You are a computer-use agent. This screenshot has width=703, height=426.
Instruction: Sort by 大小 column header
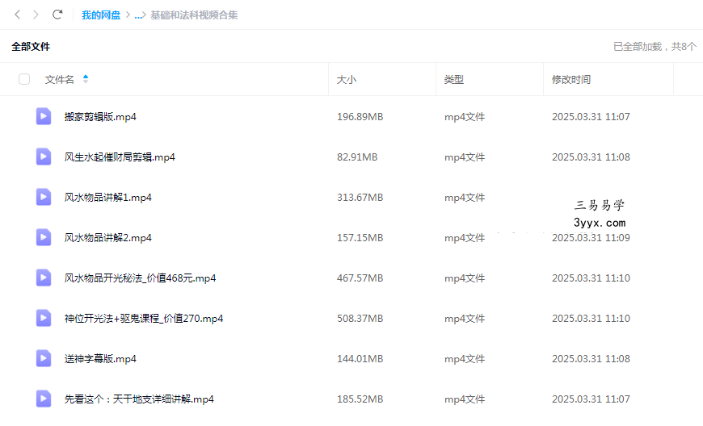(347, 80)
